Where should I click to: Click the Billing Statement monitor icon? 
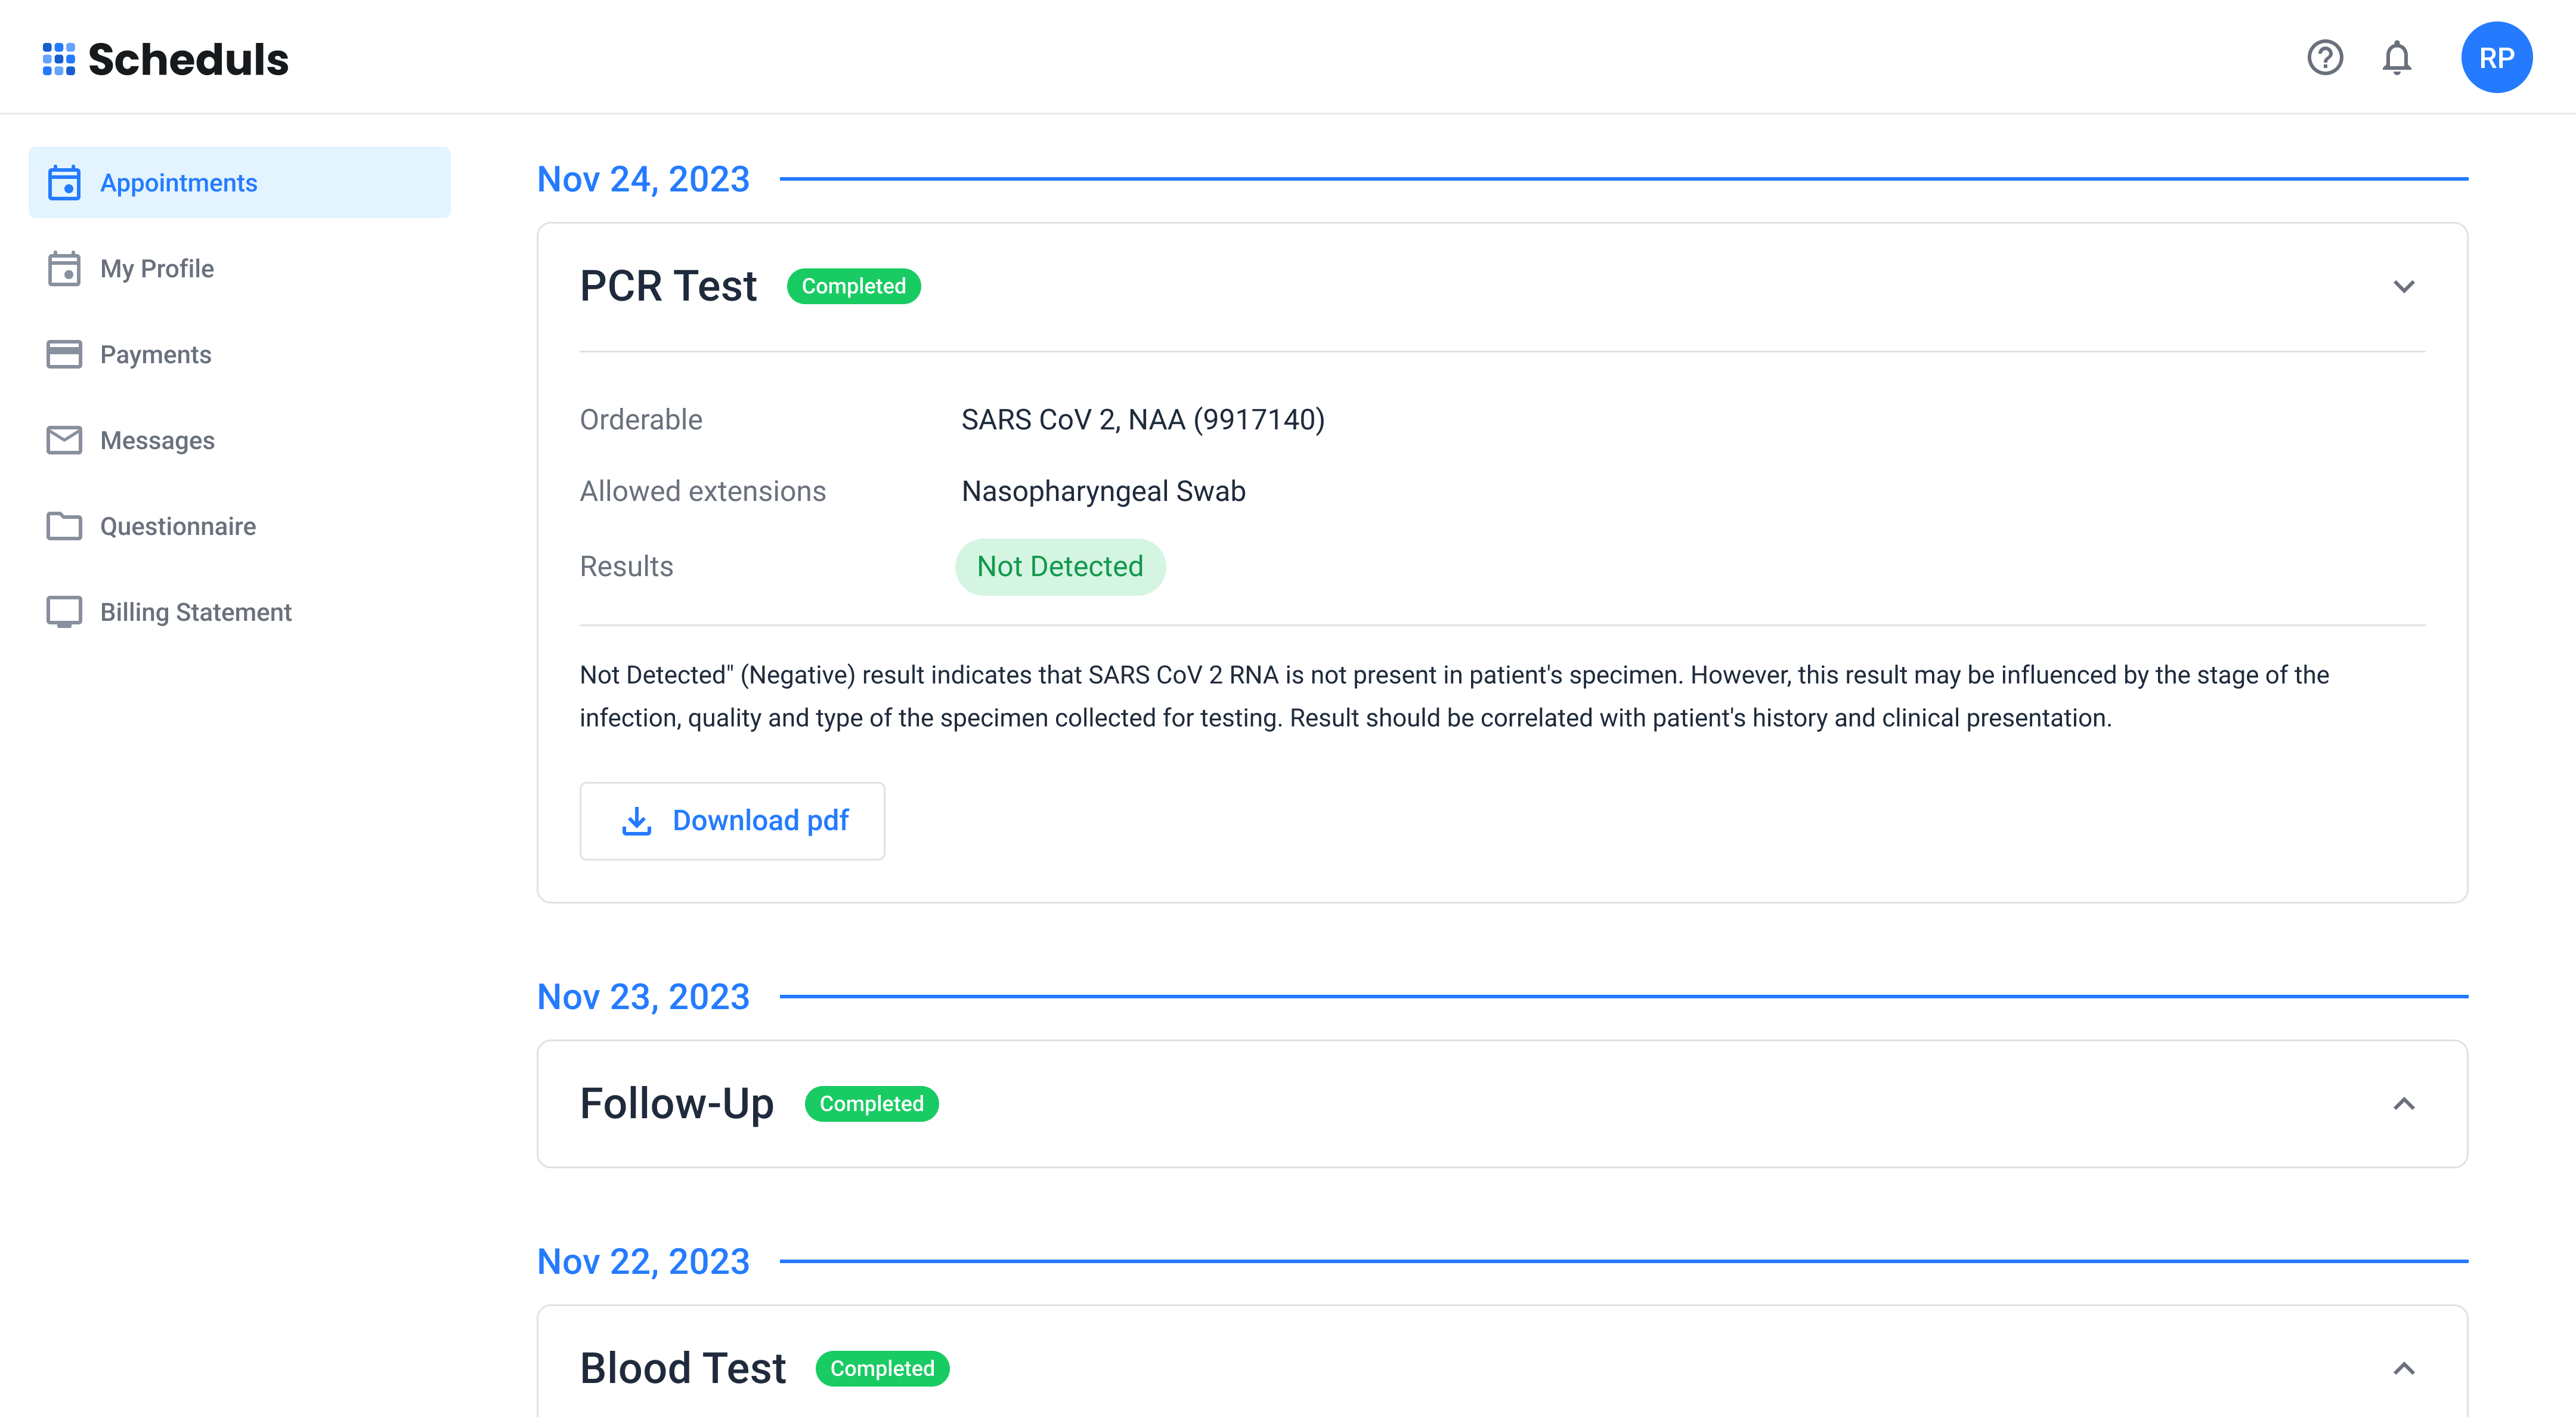click(x=64, y=612)
